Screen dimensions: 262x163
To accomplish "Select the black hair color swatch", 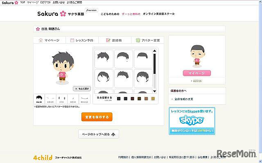I will pos(126,99).
